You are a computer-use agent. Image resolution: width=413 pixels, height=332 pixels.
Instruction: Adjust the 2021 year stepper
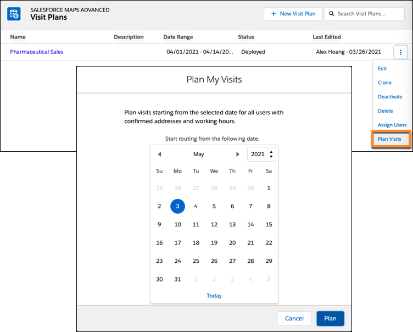(271, 154)
